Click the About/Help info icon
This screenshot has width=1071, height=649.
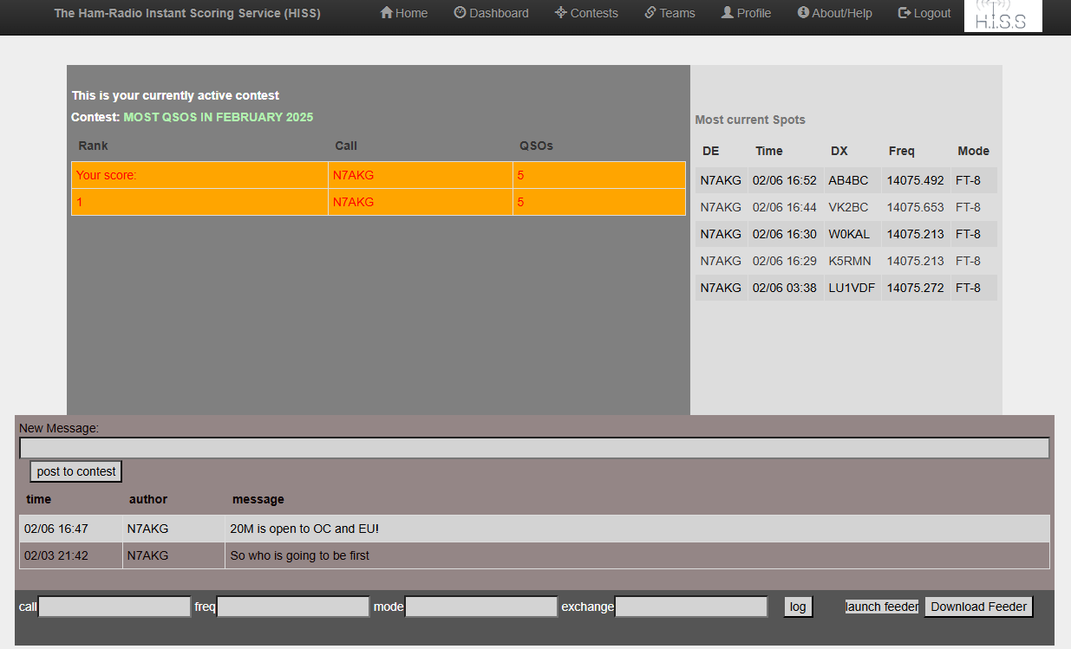(803, 13)
